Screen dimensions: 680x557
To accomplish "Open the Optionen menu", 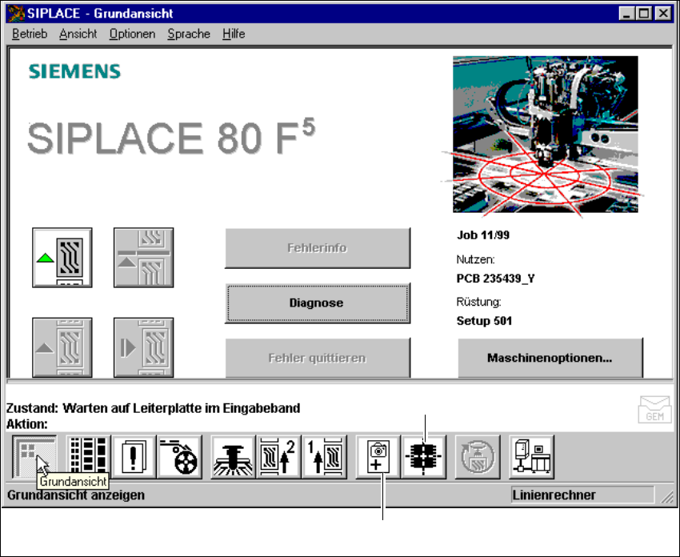I will pyautogui.click(x=132, y=34).
